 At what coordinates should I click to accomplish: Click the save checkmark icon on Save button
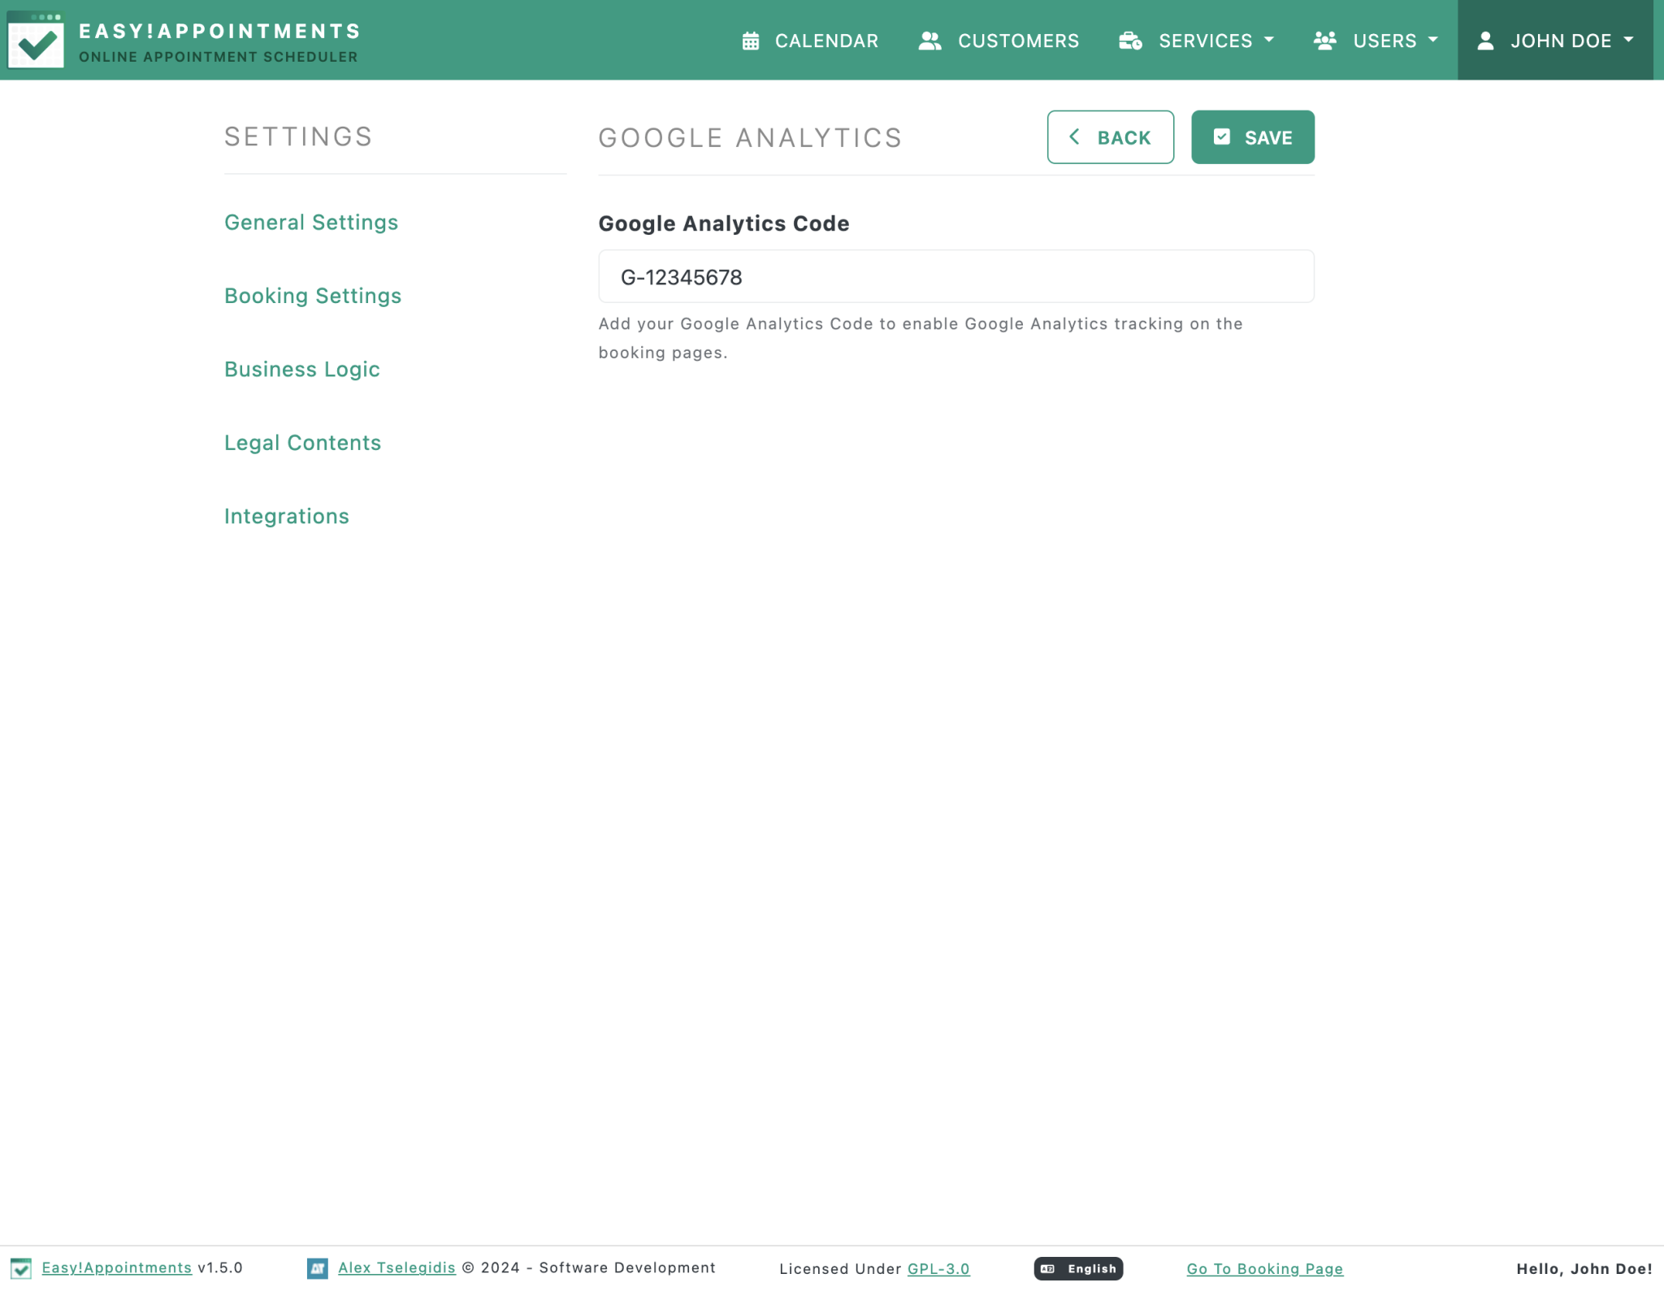click(x=1222, y=136)
